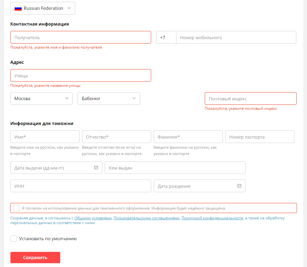The image size is (307, 267).
Task: Focus the Улица address field
Action: coord(81,75)
